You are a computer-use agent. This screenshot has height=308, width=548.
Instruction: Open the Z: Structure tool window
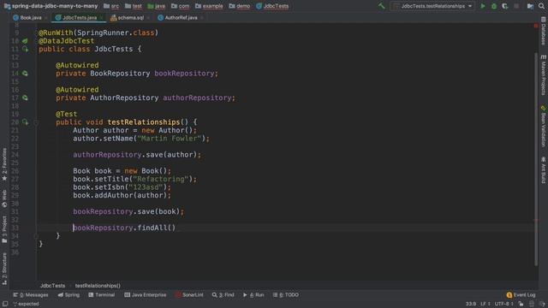coord(4,269)
